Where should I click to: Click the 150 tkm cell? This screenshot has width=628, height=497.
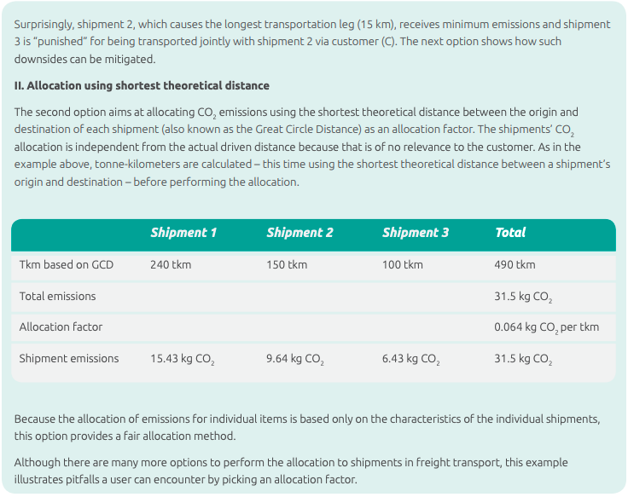tap(287, 265)
